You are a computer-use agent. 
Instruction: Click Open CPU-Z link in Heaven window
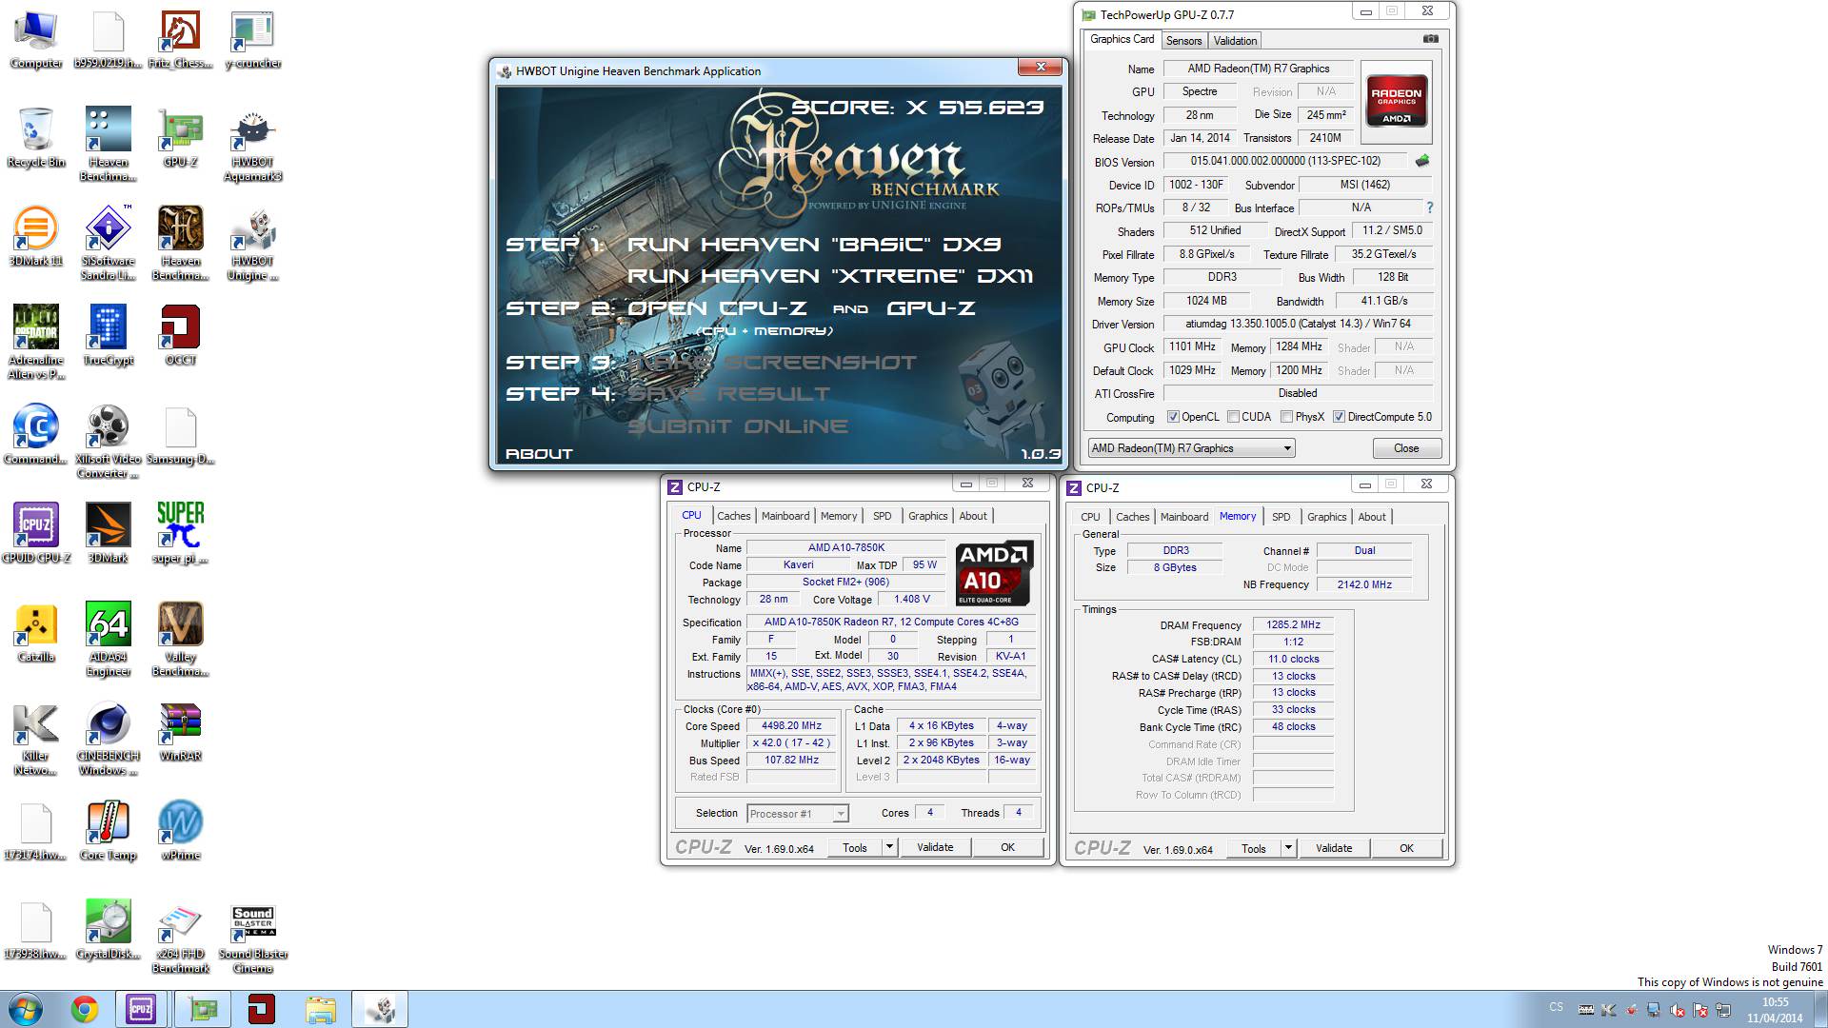pyautogui.click(x=717, y=308)
